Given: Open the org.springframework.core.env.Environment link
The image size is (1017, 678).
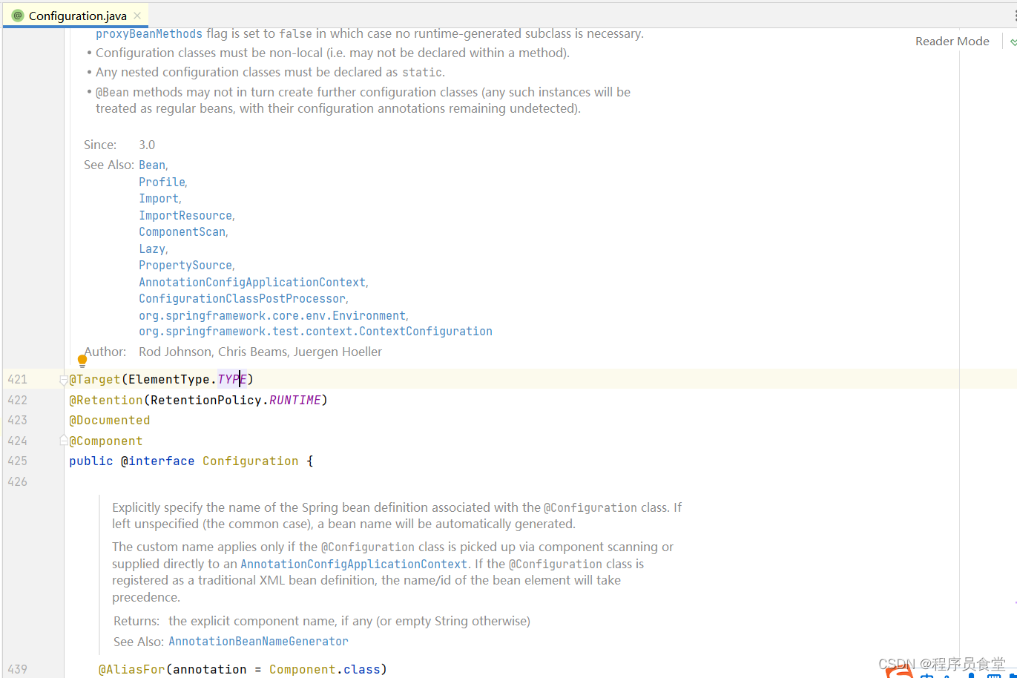Looking at the screenshot, I should (x=271, y=315).
